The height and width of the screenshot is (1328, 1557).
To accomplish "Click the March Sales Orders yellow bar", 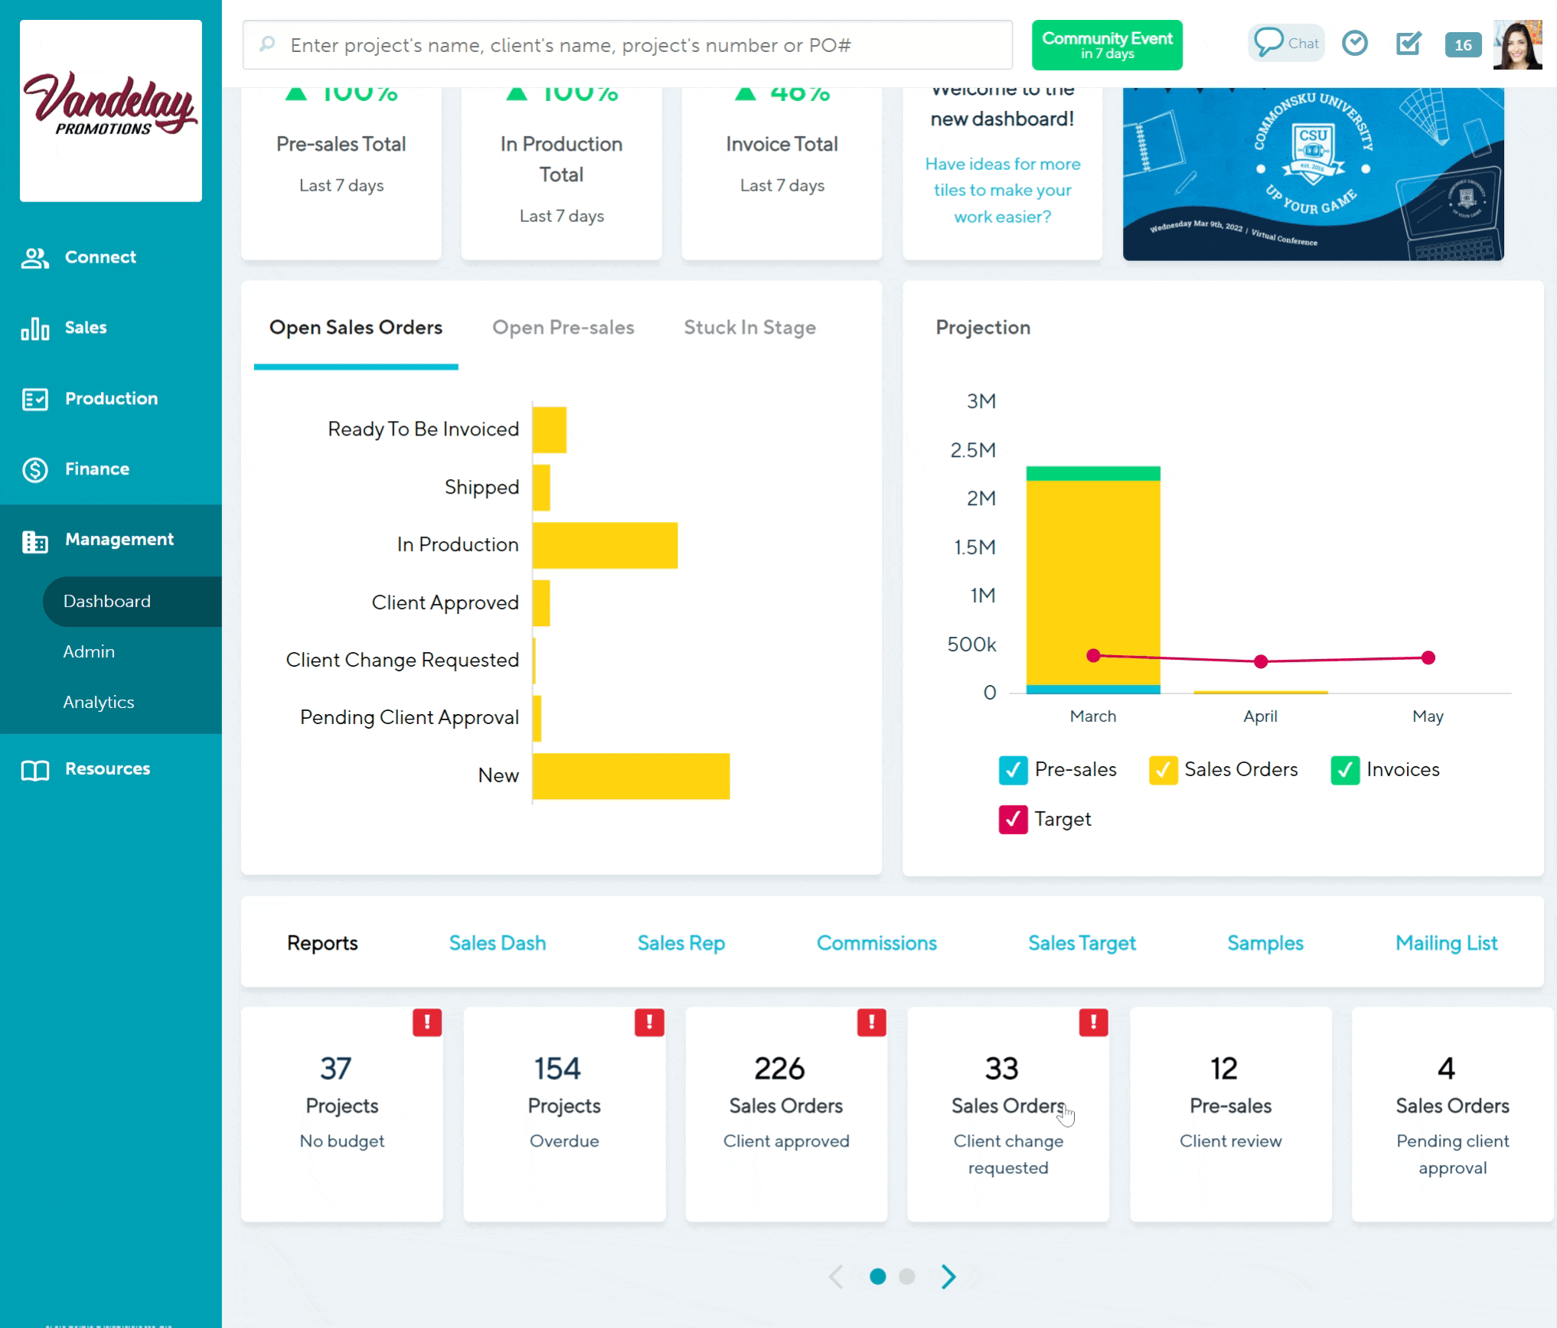I will (1092, 582).
